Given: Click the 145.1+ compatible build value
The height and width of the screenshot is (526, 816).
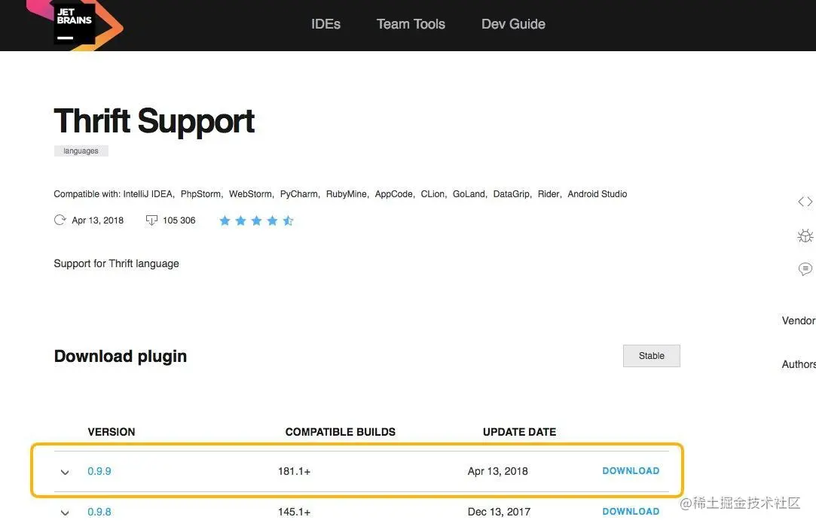Looking at the screenshot, I should 294,512.
